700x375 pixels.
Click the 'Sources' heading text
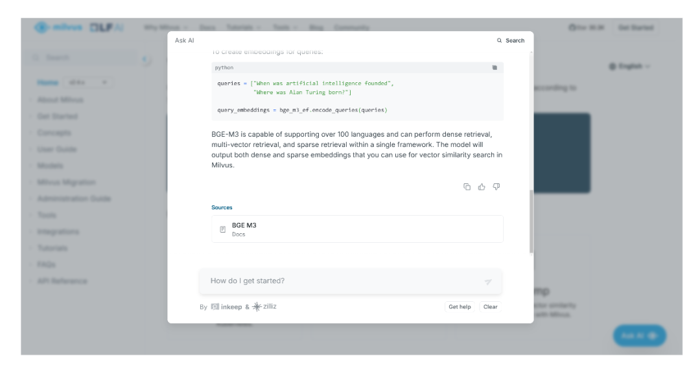click(222, 208)
